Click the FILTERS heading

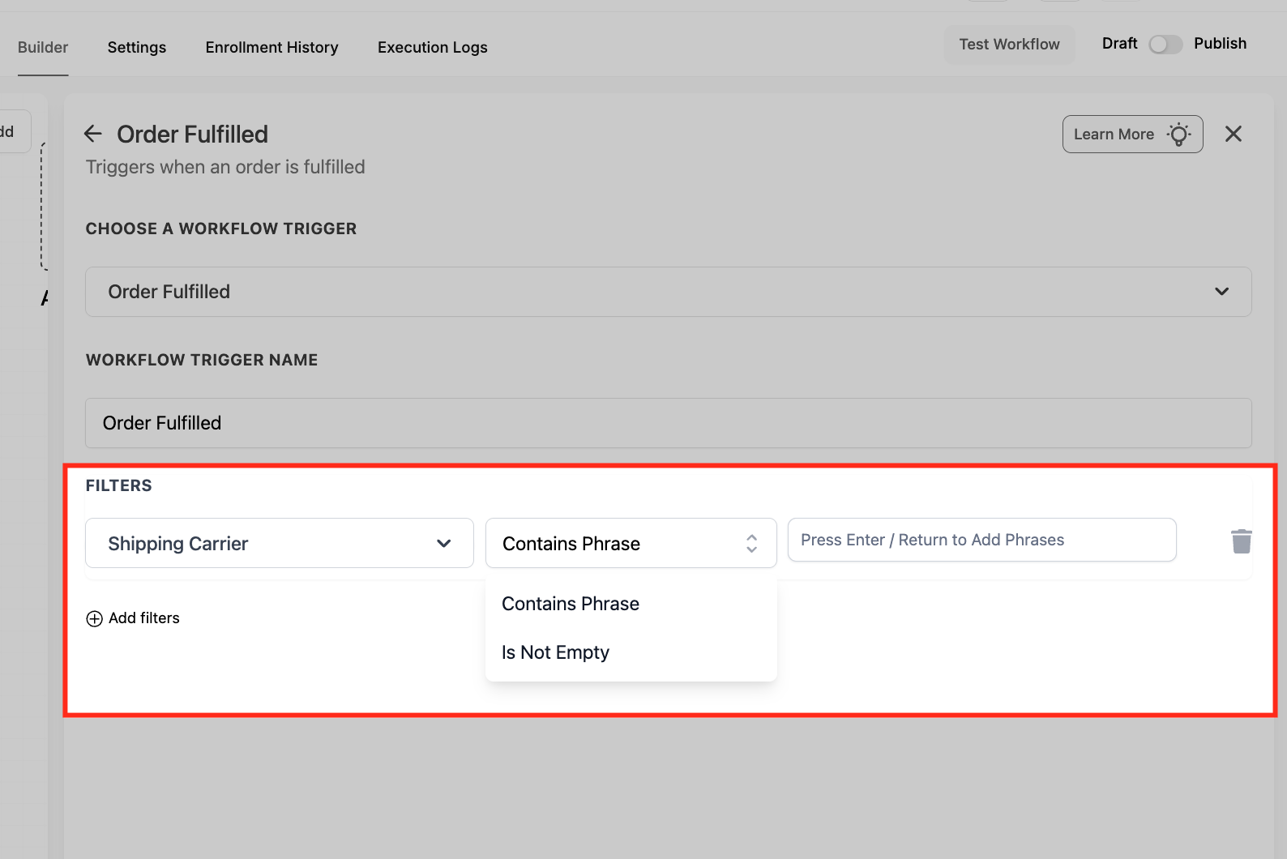[119, 485]
